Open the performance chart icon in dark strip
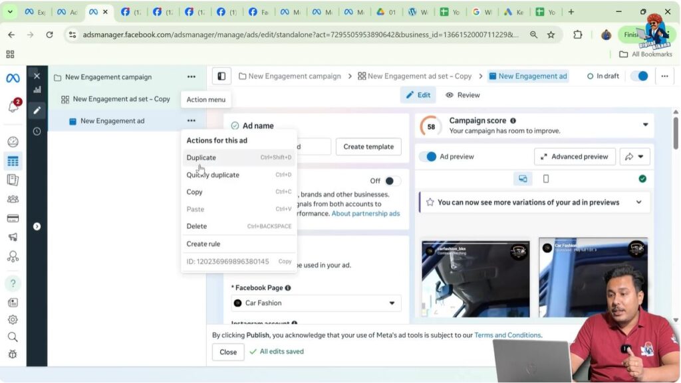The image size is (681, 383). tap(37, 90)
